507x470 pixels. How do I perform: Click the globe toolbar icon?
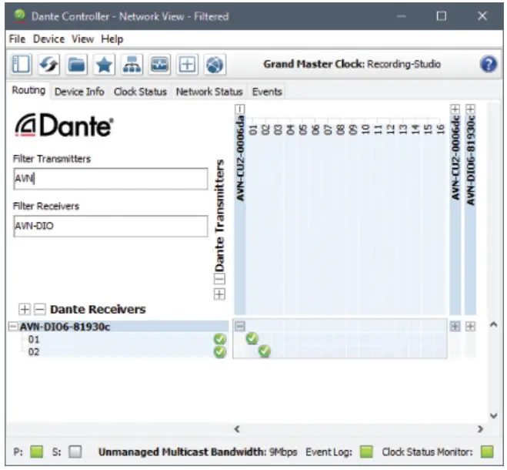pos(215,65)
